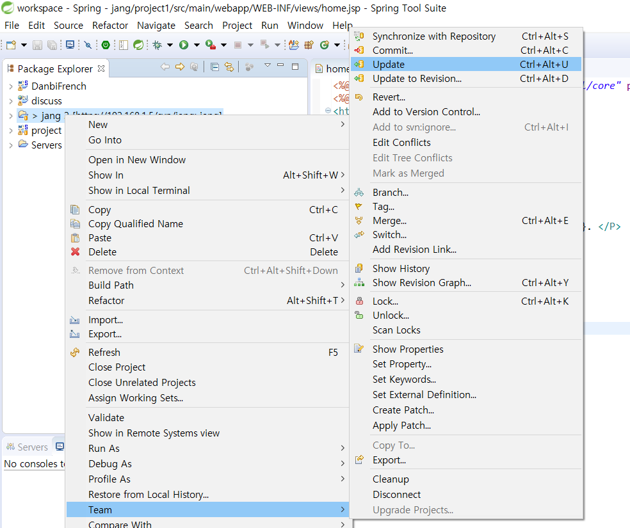This screenshot has width=630, height=528.
Task: Open the New wizard dropdown arrow
Action: (x=24, y=45)
